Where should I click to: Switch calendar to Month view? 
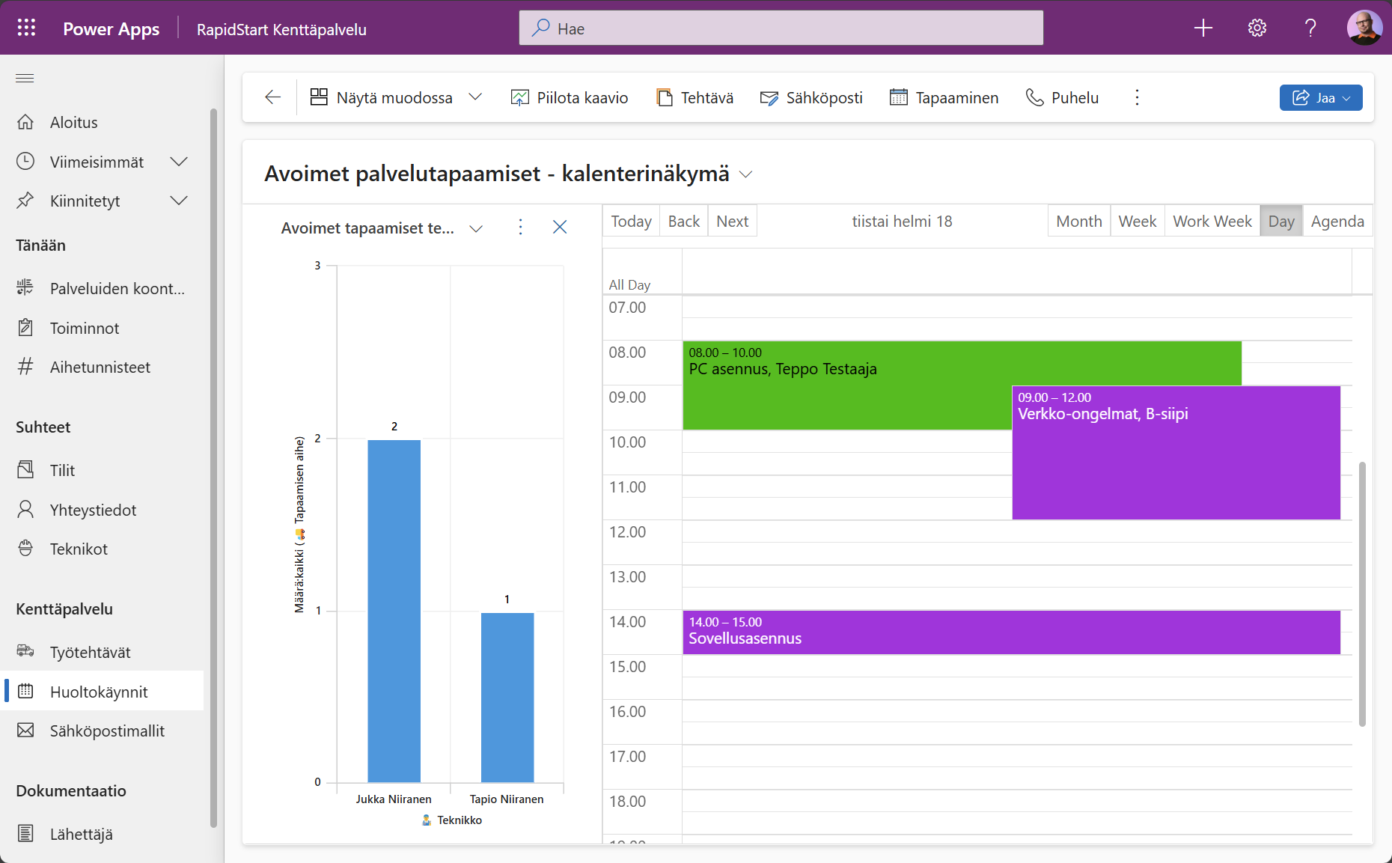pyautogui.click(x=1078, y=222)
